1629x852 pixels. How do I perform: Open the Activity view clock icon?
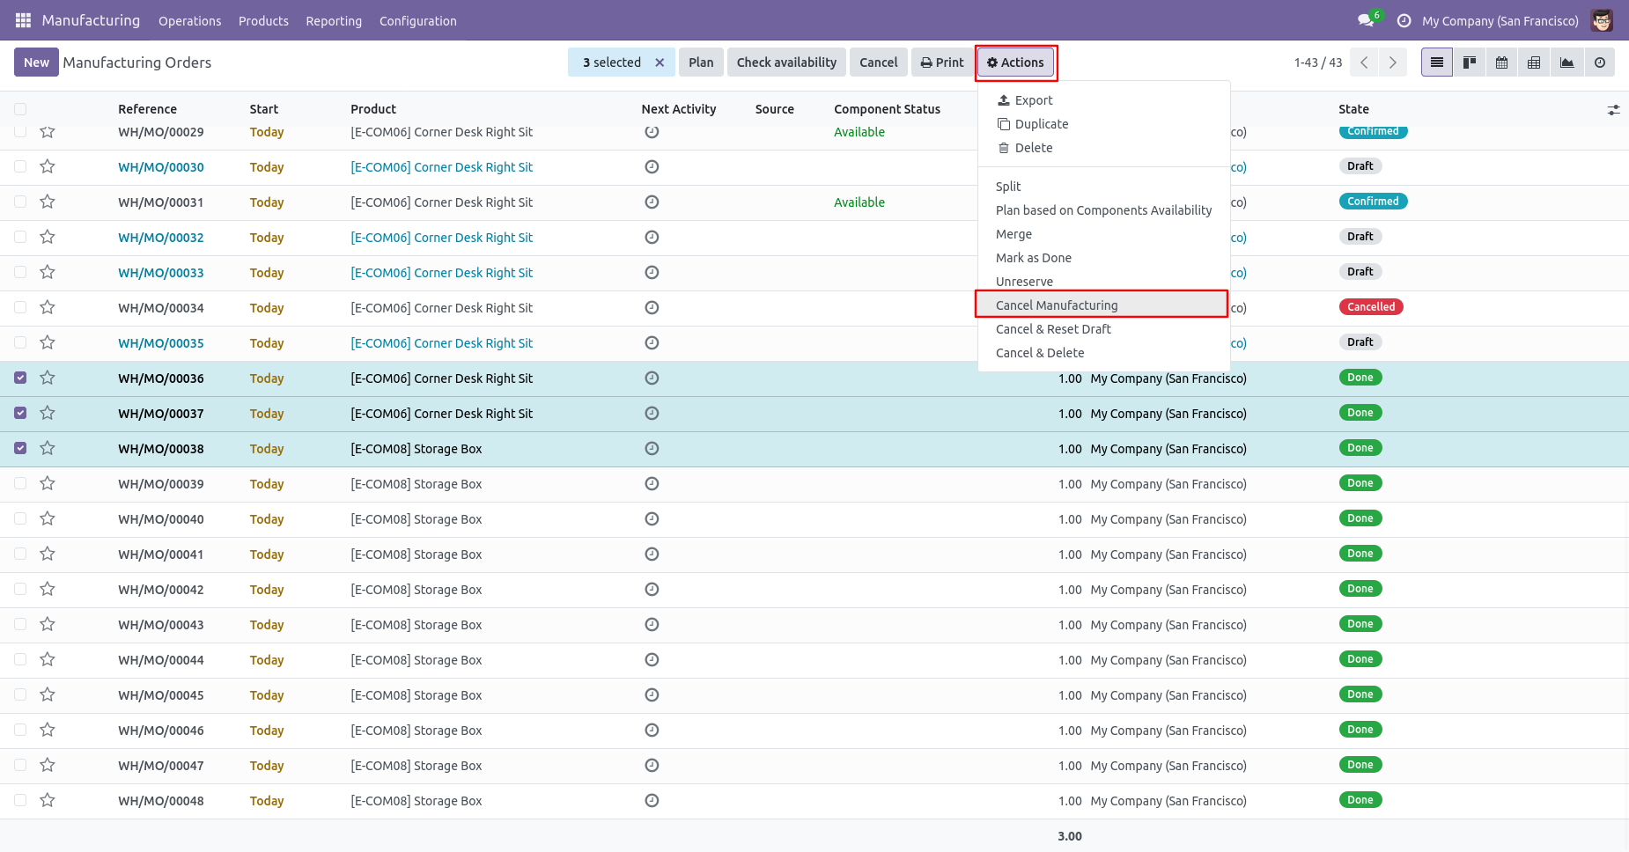pyautogui.click(x=1600, y=62)
